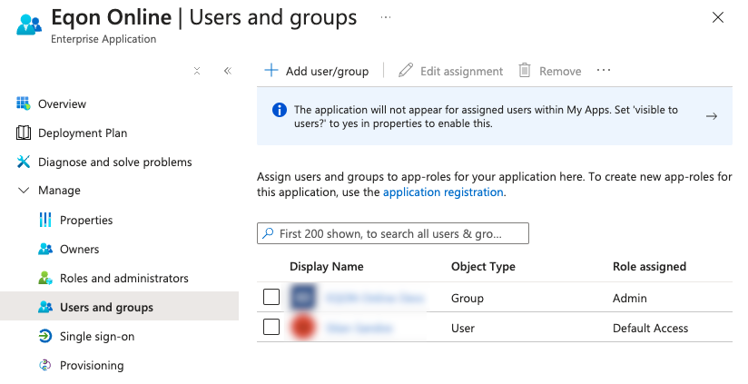
Task: Click the Eqon Online enterprise application icon
Action: coord(29,25)
